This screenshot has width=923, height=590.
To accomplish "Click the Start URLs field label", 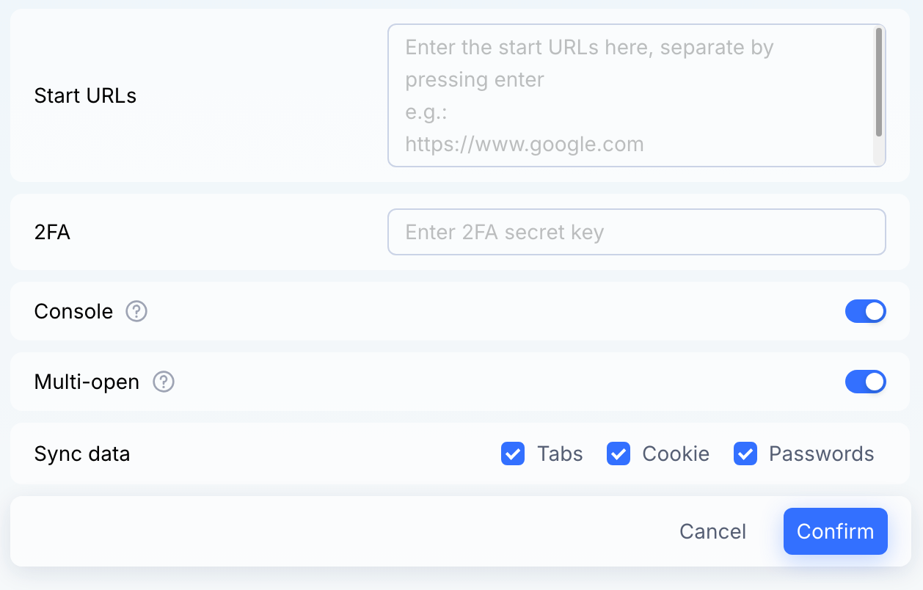I will (x=85, y=96).
